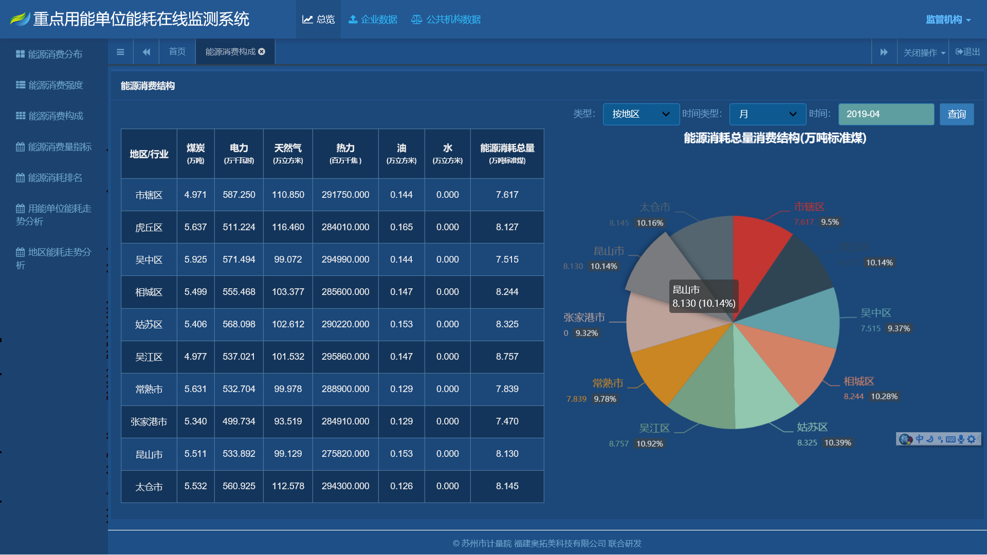Click the IME microphone voice input icon

pyautogui.click(x=961, y=439)
